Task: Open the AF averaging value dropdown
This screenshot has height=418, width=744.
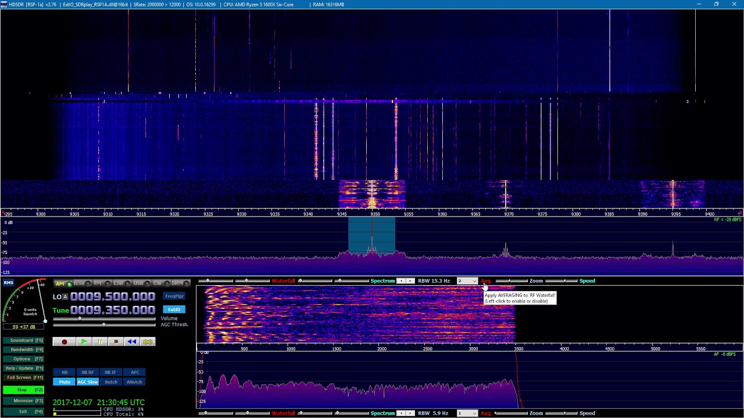Action: pos(467,413)
